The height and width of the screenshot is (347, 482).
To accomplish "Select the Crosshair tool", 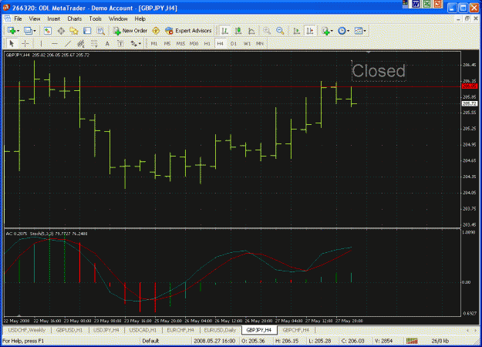I will click(25, 44).
